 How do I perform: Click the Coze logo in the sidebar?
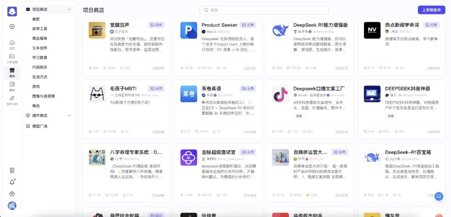pos(12,12)
